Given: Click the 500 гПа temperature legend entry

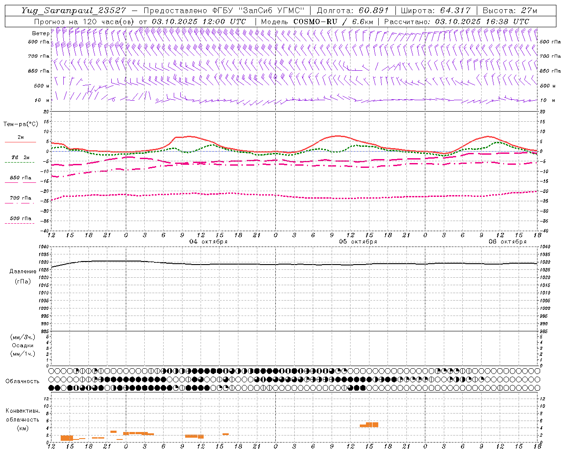Looking at the screenshot, I should (21, 218).
